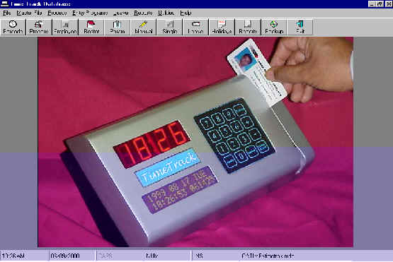Image resolution: width=393 pixels, height=262 pixels.
Task: Run Backup from the toolbar
Action: (274, 27)
